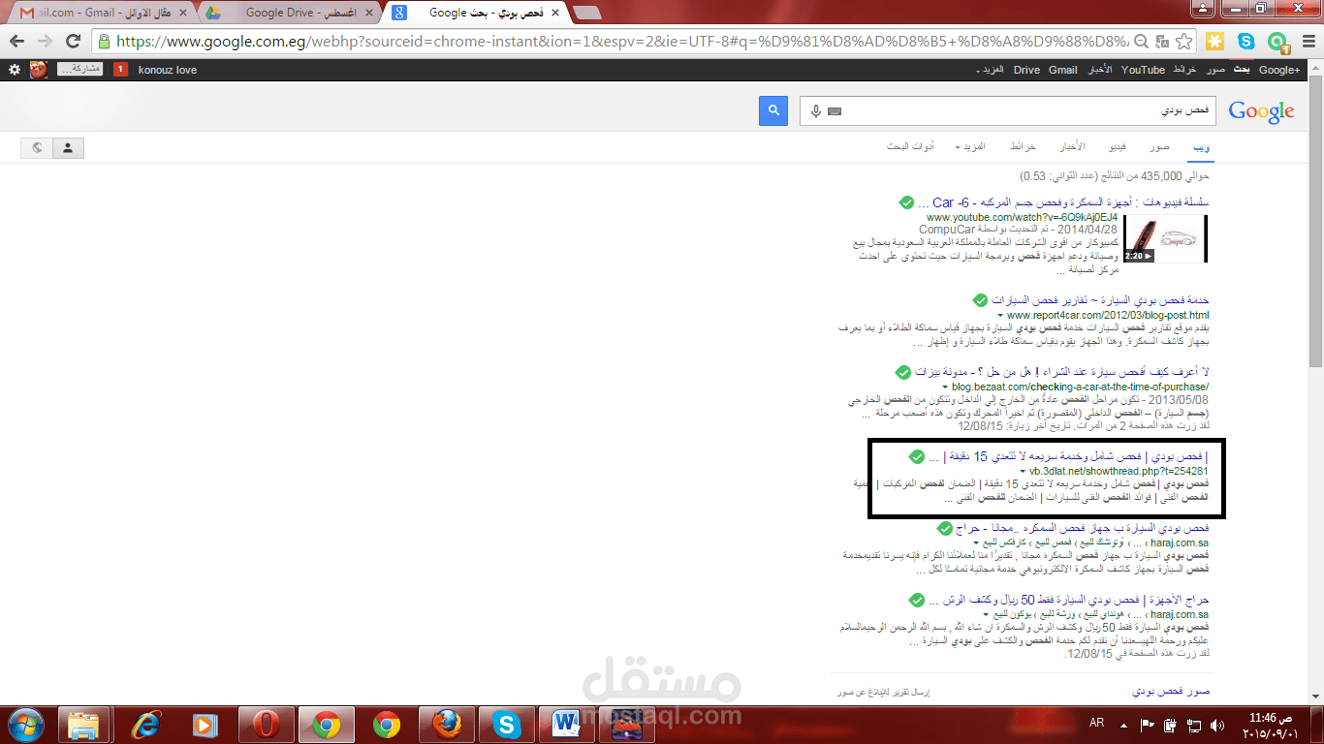Bookmark this page with the star icon

coord(1183,41)
